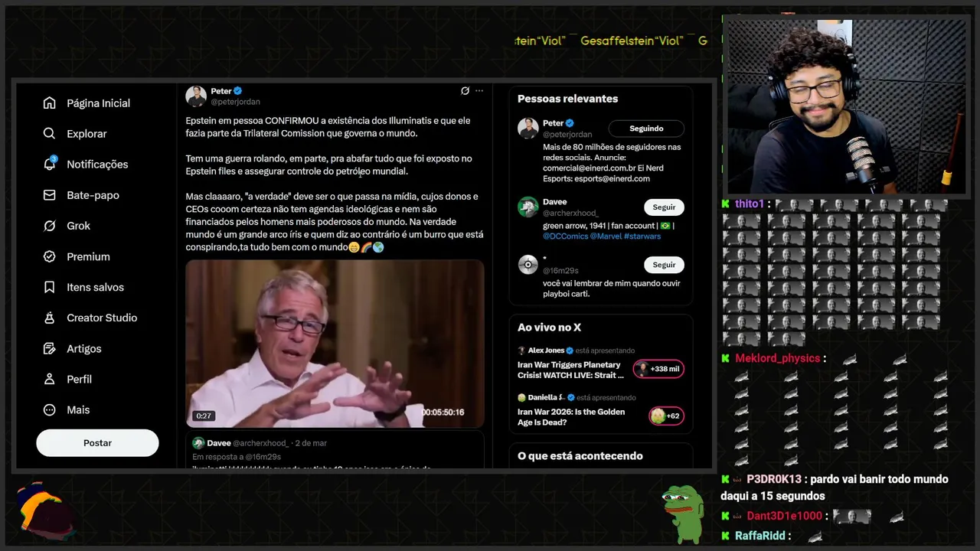Click the Explorar search magnifier icon
The height and width of the screenshot is (551, 980).
point(50,134)
